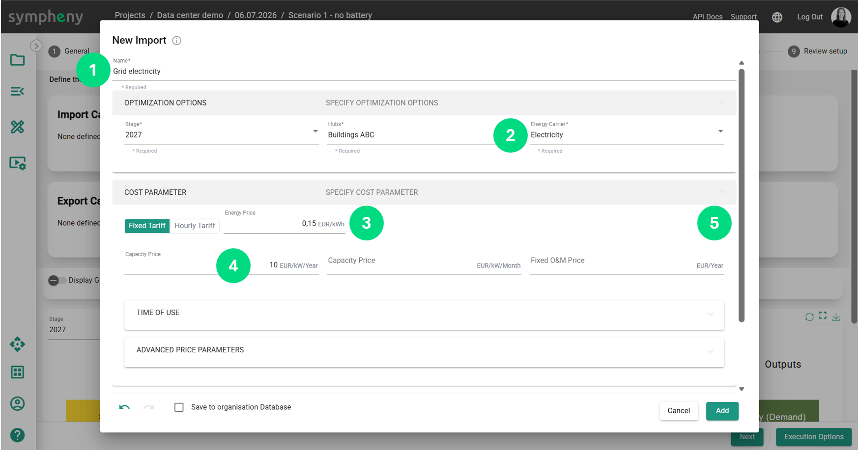Open the 06.07.2026 breadcrumb
The width and height of the screenshot is (858, 450).
256,15
